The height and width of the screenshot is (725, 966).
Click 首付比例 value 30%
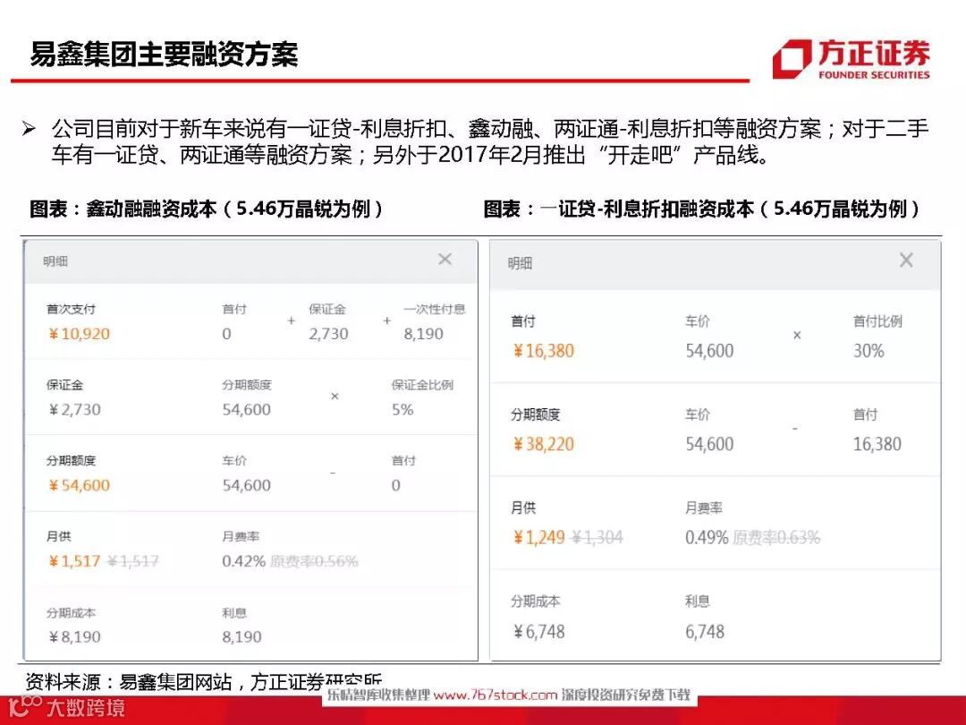coord(869,352)
